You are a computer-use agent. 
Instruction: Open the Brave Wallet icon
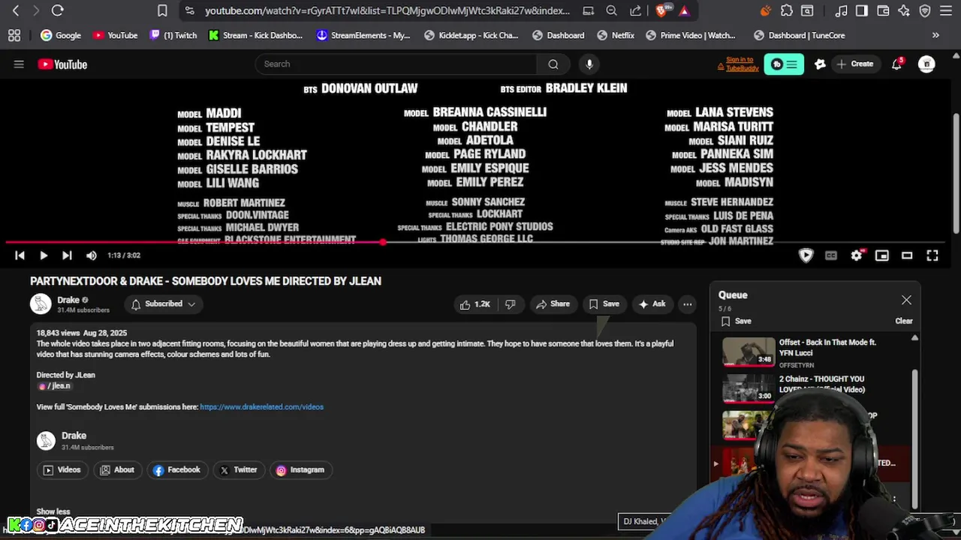pyautogui.click(x=883, y=10)
